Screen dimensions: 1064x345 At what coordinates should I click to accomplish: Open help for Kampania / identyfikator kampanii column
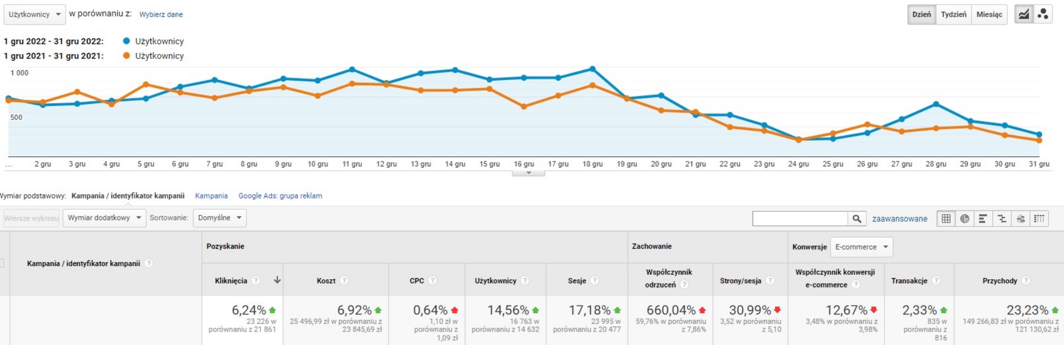(x=149, y=263)
